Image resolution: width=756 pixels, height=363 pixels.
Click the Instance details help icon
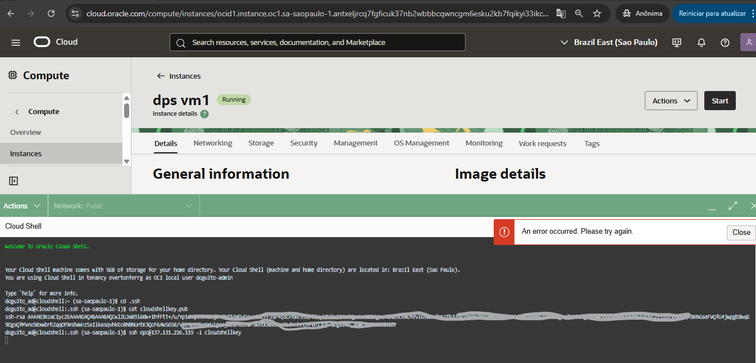click(x=204, y=114)
